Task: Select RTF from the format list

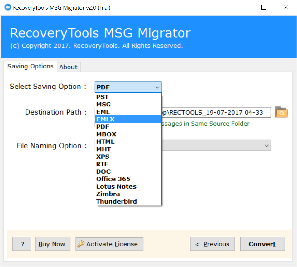Action: coord(128,164)
